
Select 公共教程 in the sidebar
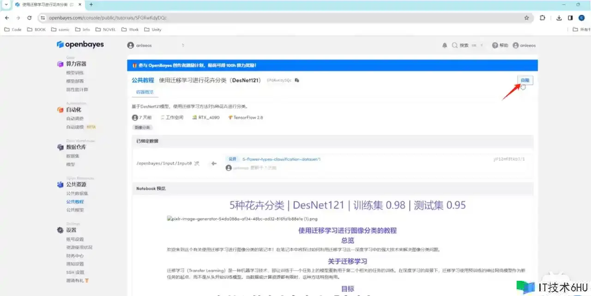click(75, 202)
